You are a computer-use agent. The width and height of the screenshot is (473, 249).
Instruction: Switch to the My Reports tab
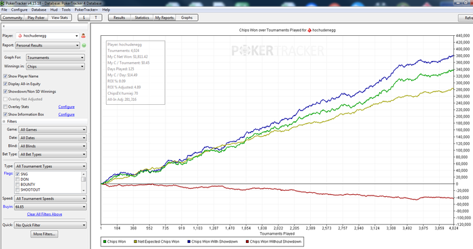pyautogui.click(x=164, y=18)
